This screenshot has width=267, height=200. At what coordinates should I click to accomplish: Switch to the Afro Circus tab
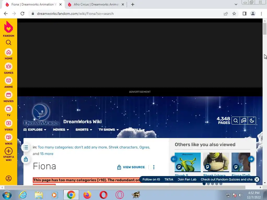click(96, 4)
